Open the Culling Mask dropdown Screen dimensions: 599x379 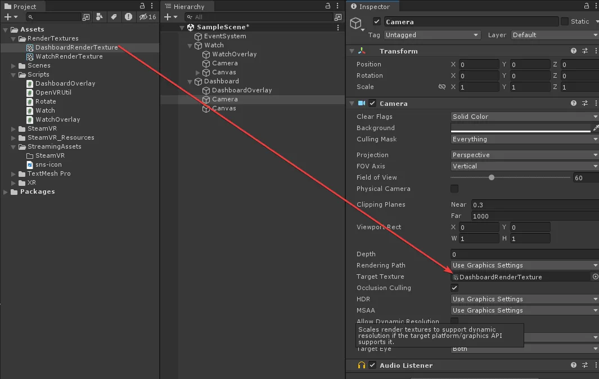pos(525,139)
